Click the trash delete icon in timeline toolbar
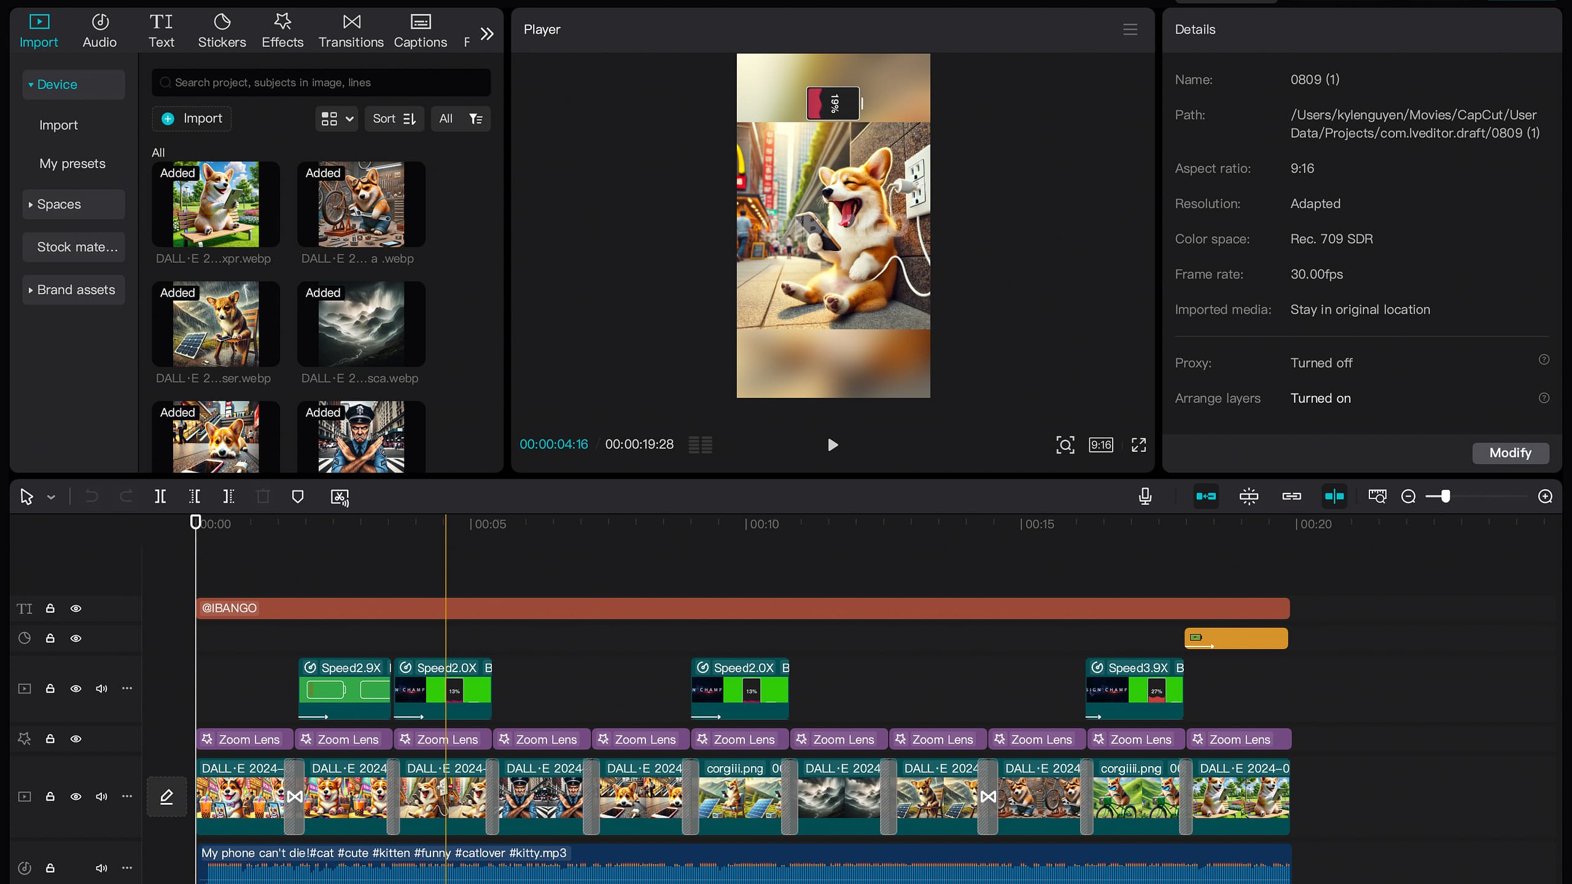Image resolution: width=1572 pixels, height=884 pixels. click(263, 497)
